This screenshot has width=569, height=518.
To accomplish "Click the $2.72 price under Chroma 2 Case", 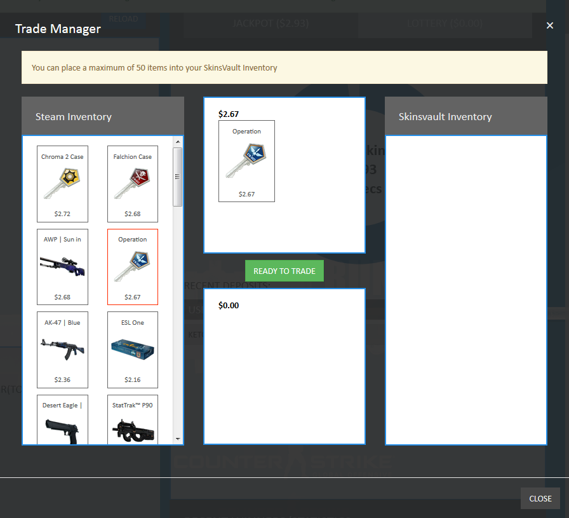I will tap(62, 214).
